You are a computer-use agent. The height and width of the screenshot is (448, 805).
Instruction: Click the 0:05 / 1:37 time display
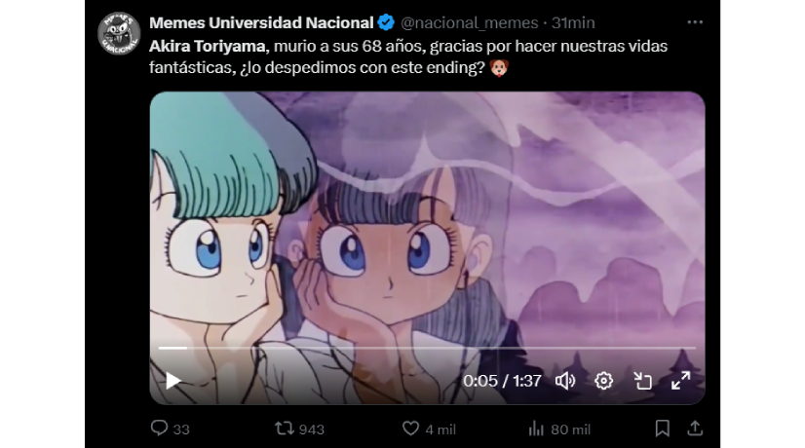coord(502,381)
